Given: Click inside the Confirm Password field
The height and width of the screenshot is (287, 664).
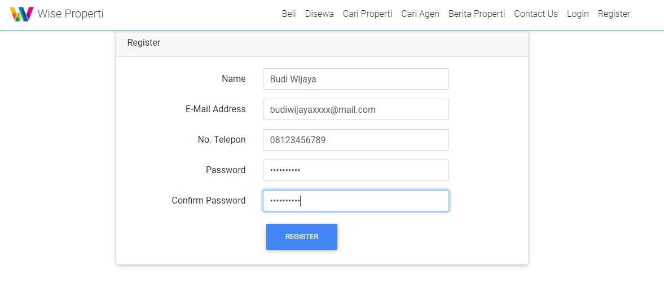Looking at the screenshot, I should pos(355,201).
